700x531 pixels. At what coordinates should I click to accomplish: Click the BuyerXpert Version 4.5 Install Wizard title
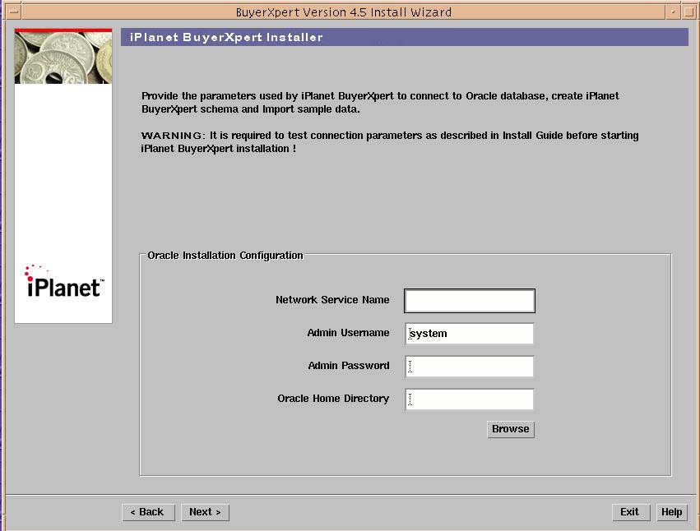coord(343,12)
